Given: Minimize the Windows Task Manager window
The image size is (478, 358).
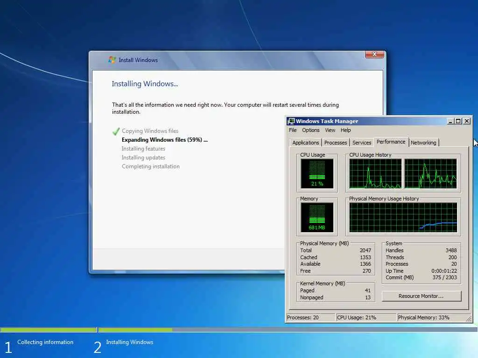Looking at the screenshot, I should pos(450,121).
